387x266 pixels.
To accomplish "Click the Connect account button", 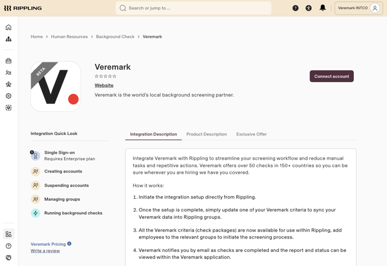I will pos(331,76).
